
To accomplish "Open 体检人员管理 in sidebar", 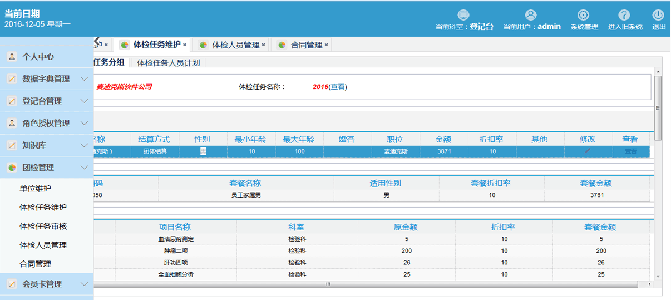I will point(43,245).
